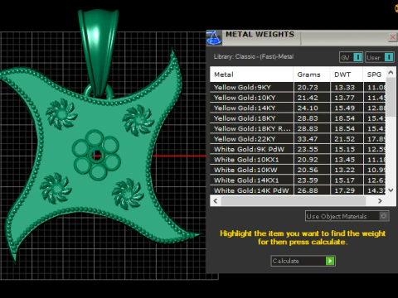
Task: Select the Yellow Gold:9KY row
Action: (298, 87)
